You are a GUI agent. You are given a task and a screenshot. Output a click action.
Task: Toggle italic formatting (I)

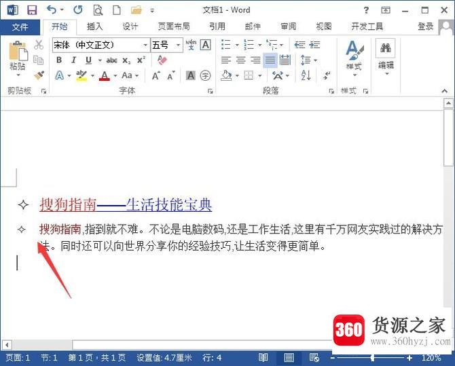74,60
